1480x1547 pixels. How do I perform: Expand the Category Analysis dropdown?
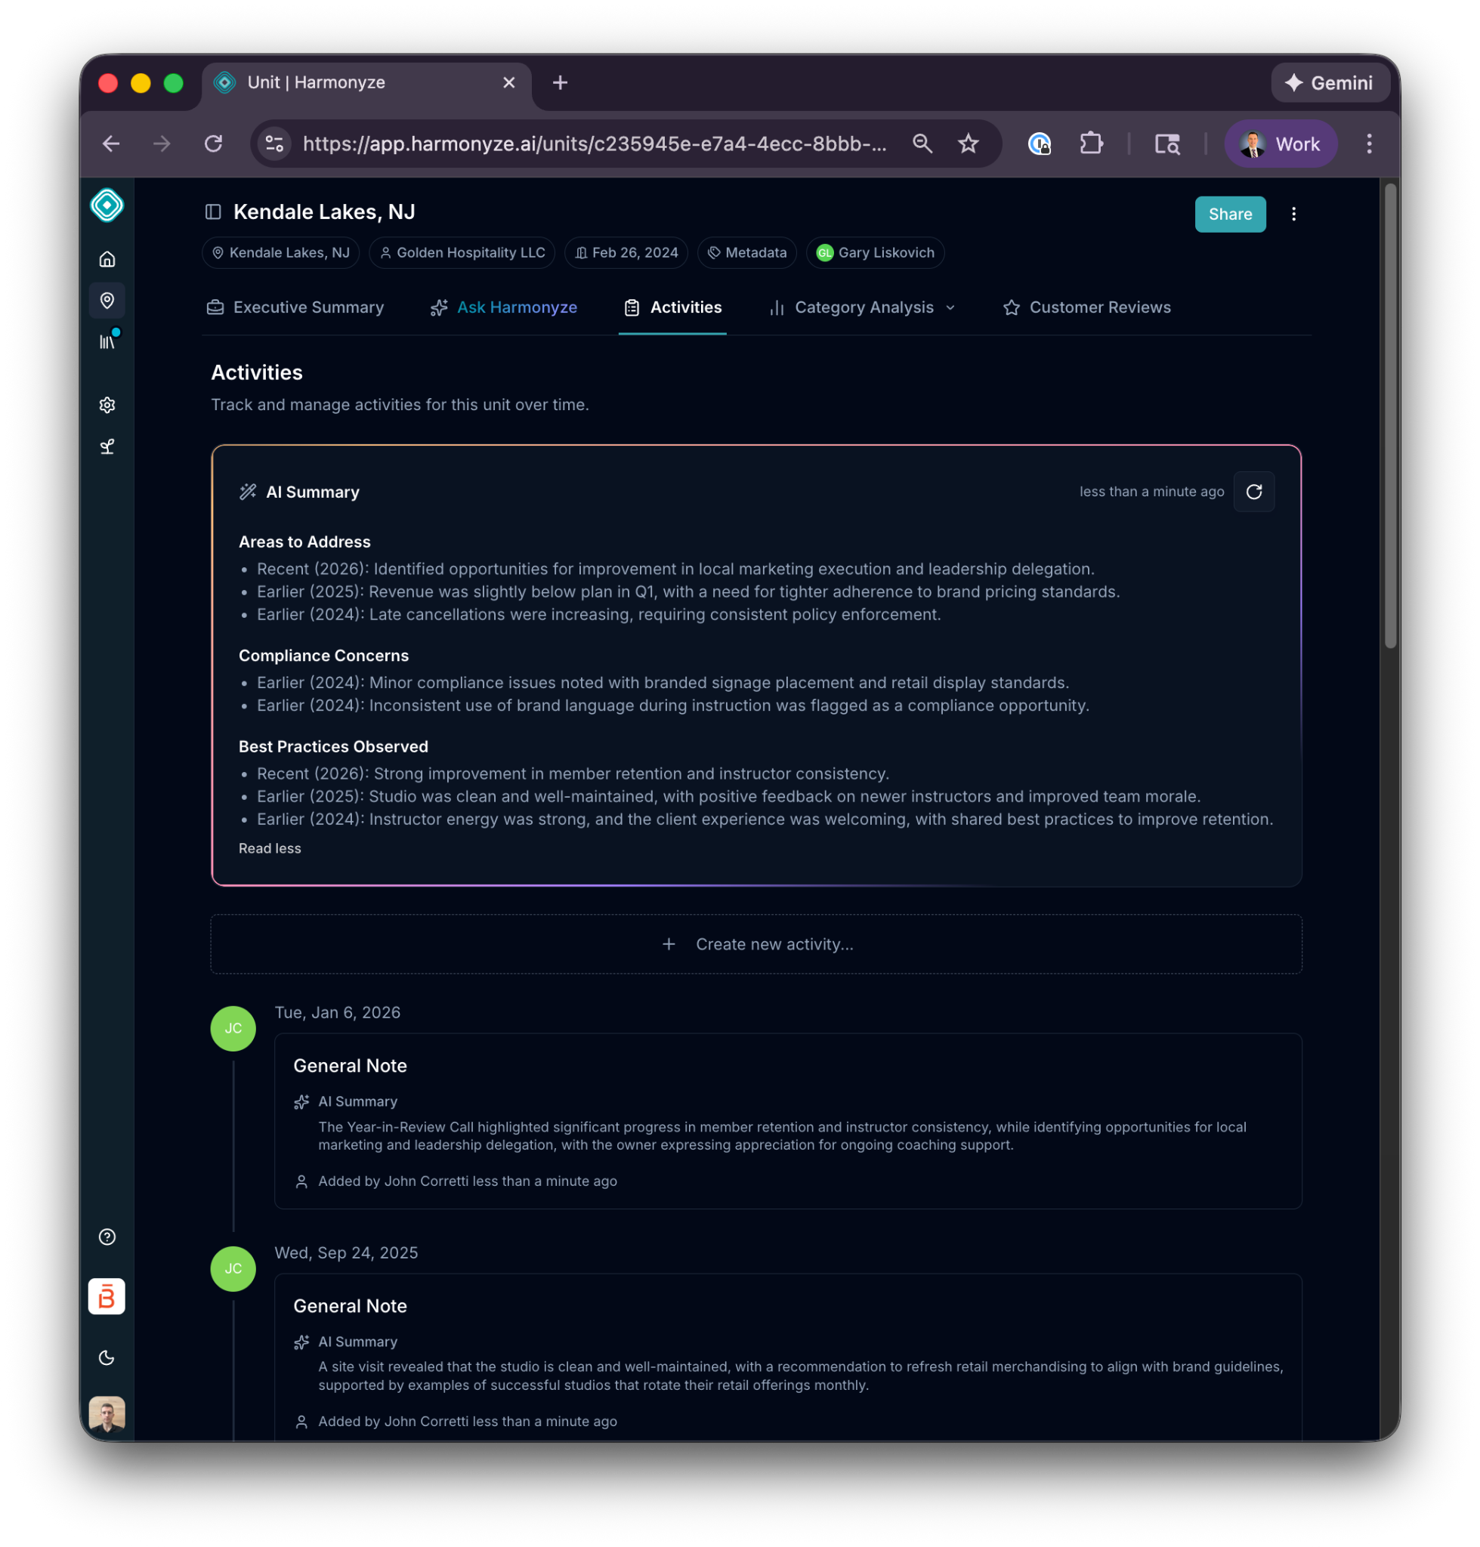(x=863, y=307)
